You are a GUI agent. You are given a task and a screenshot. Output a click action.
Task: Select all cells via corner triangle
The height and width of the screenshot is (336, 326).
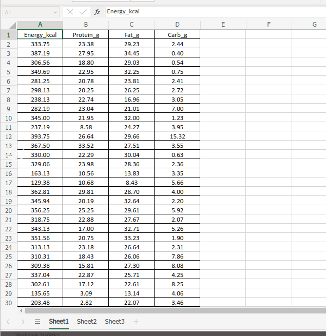click(12, 25)
